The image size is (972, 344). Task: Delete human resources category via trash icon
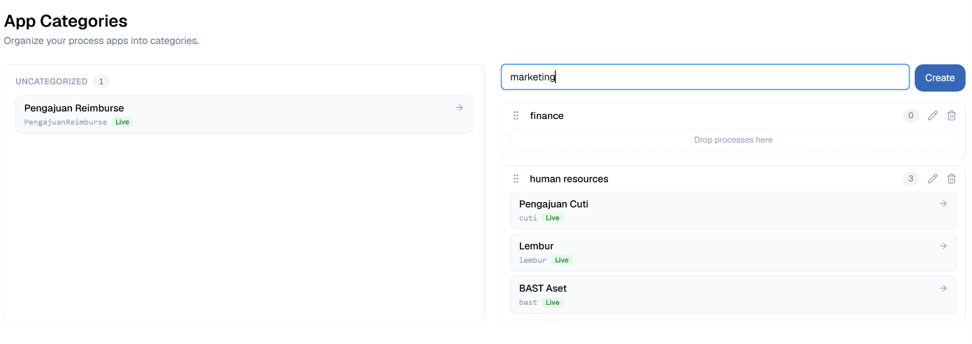[951, 178]
